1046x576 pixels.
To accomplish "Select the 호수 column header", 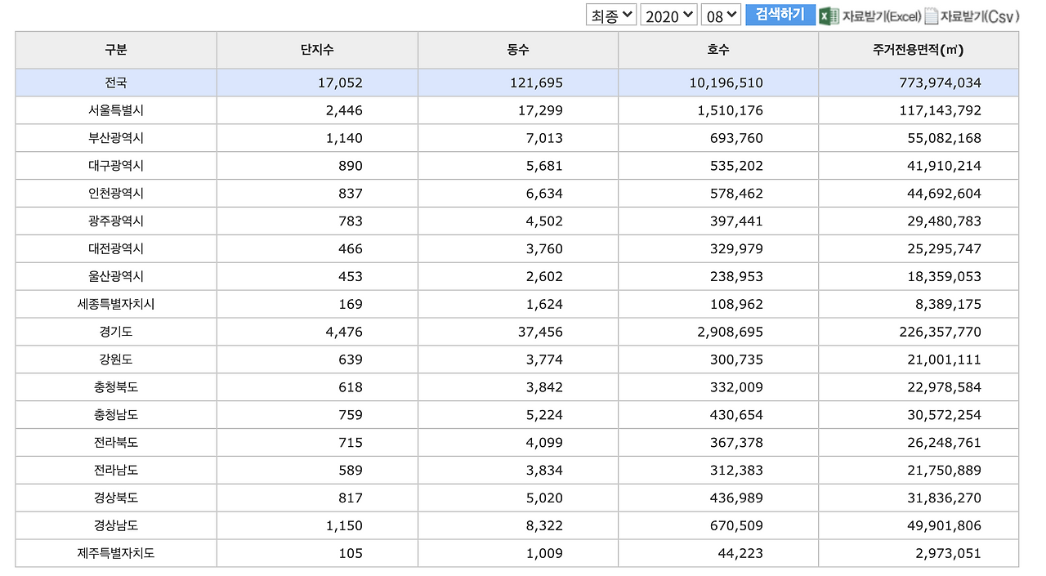I will click(718, 50).
